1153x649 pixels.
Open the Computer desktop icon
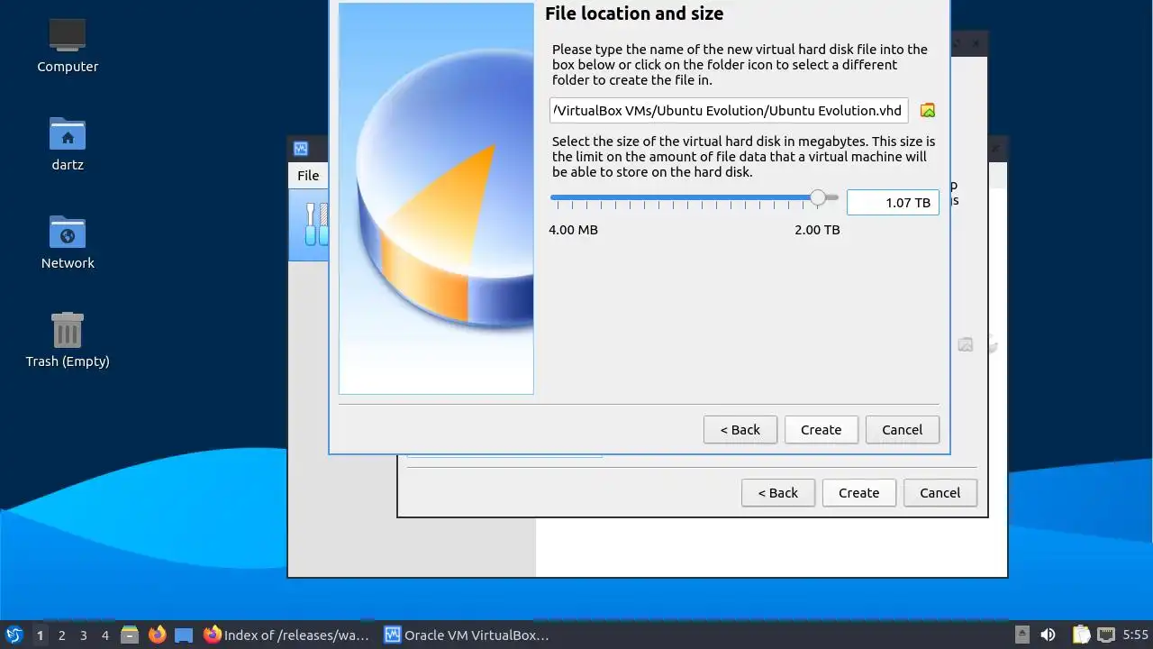coord(68,46)
